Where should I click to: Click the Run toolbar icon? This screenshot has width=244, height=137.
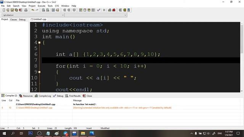pyautogui.click(x=85, y=10)
